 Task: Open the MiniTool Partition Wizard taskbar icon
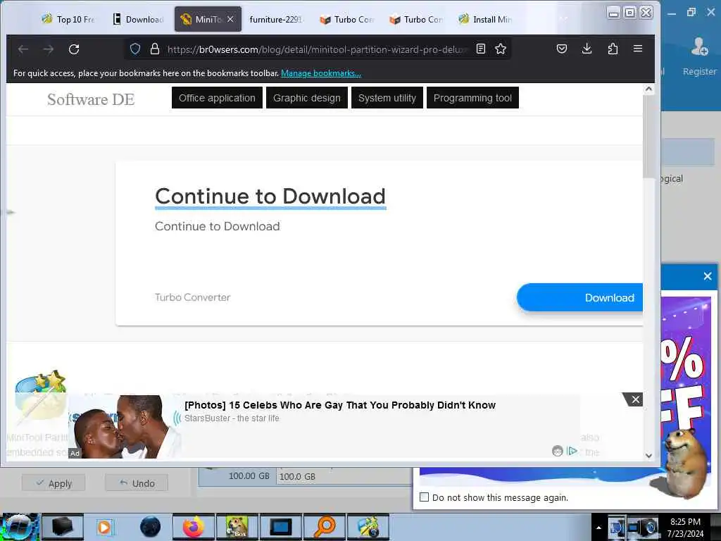pos(368,527)
